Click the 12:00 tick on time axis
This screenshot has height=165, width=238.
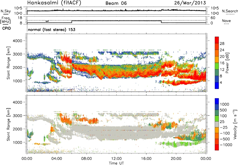pos(117,155)
